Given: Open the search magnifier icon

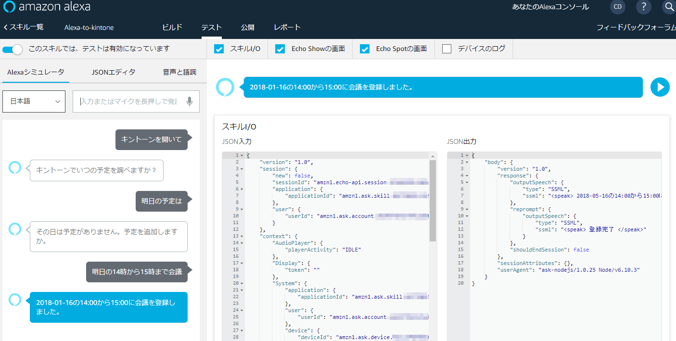Looking at the screenshot, I should pos(669,7).
